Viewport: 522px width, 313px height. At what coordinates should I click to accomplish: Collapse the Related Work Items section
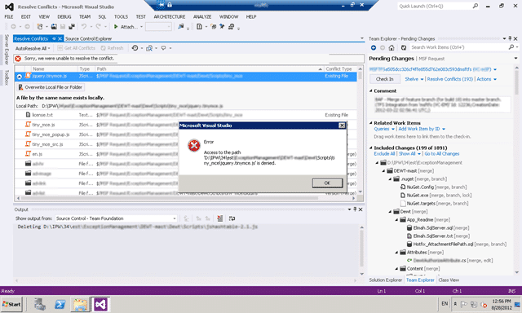pos(371,123)
